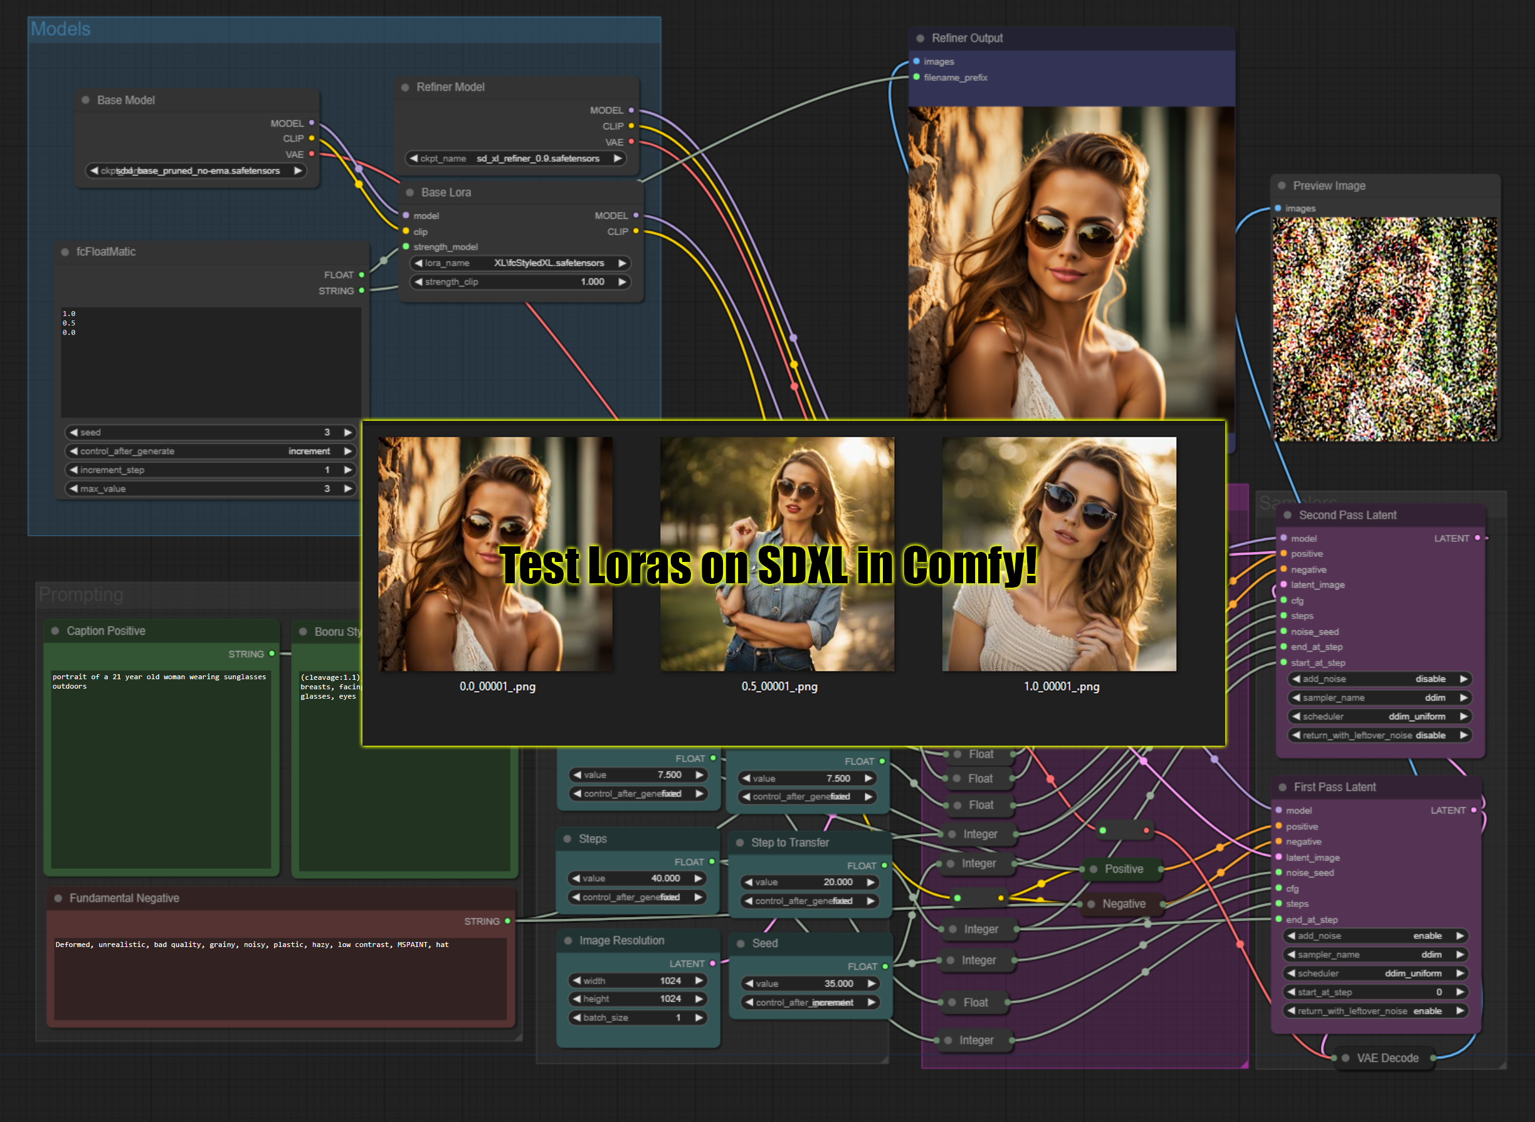
Task: Collapse the Second Pass Latent node
Action: (1287, 515)
